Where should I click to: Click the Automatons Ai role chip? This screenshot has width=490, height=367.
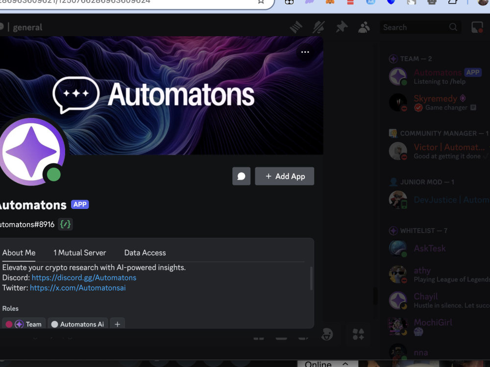pos(78,324)
